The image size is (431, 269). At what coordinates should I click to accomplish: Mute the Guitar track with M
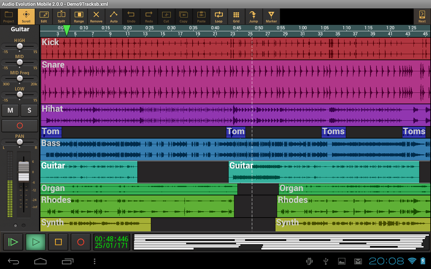[10, 110]
